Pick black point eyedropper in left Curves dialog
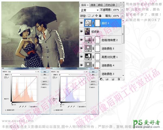The height and width of the screenshot is (130, 163). pyautogui.click(x=20, y=106)
